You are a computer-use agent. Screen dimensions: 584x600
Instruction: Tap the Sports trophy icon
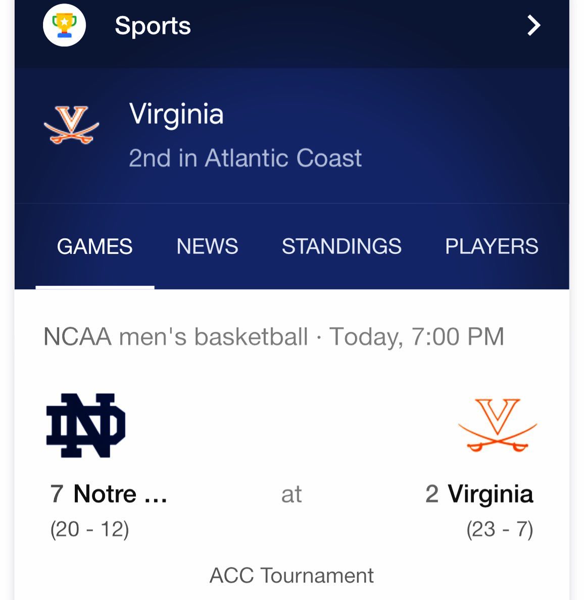pos(64,25)
